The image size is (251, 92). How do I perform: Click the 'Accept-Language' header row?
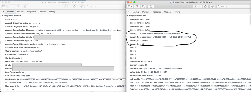click(x=22, y=26)
